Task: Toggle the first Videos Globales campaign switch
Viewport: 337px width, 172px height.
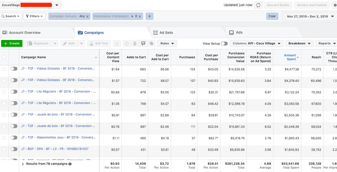Action: (x=14, y=69)
